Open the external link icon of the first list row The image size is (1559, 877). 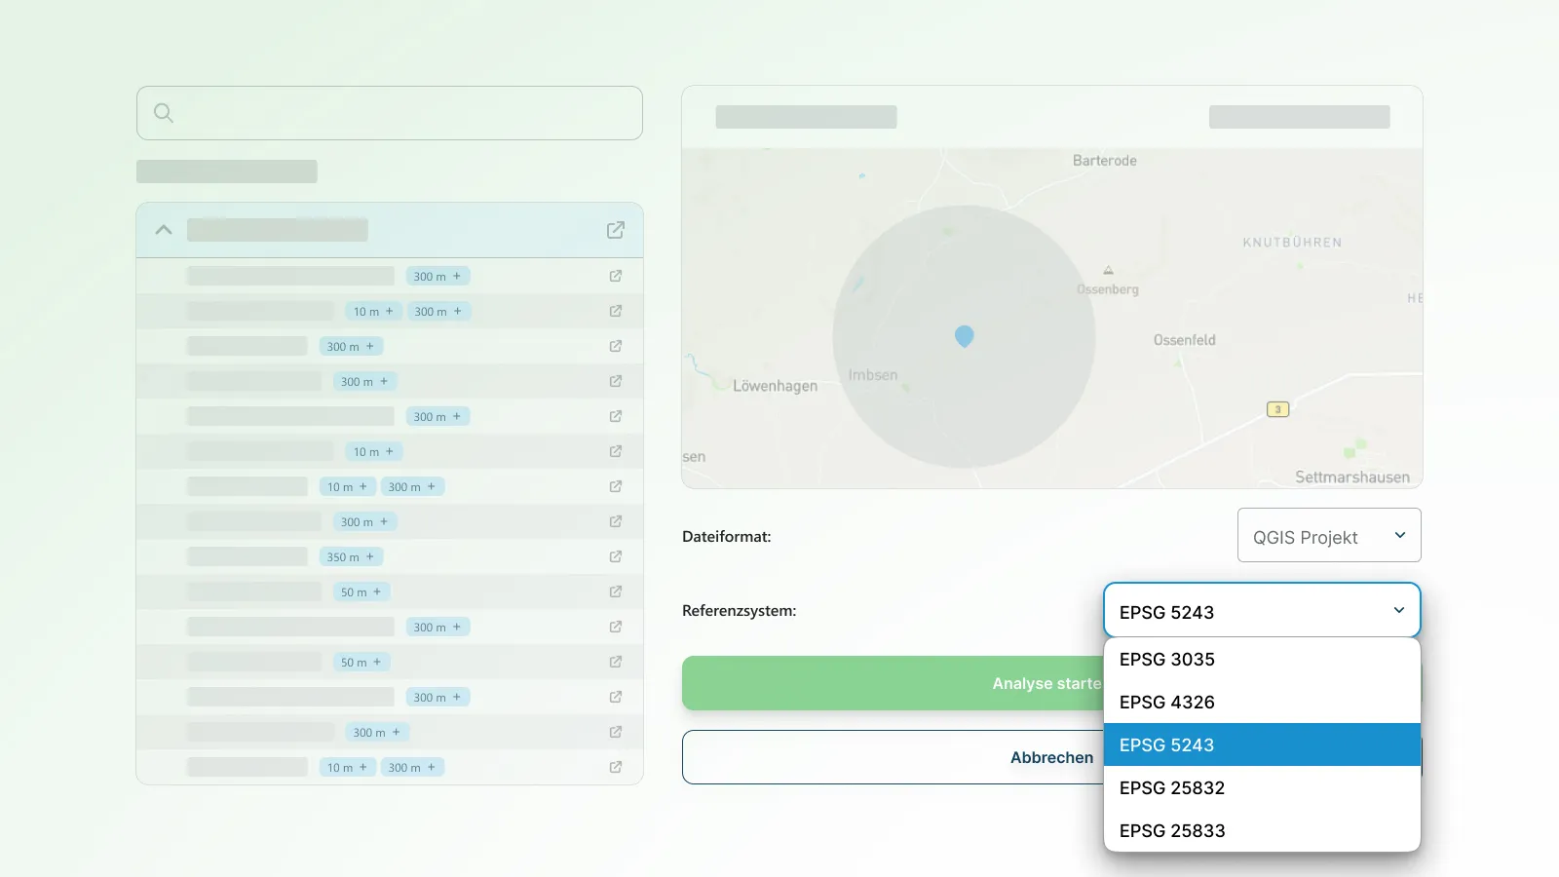[x=616, y=276]
